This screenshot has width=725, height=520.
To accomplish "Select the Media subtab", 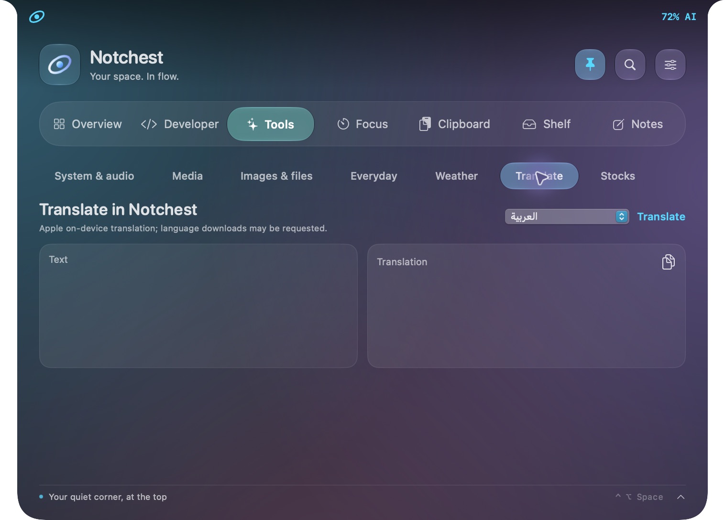I will (x=187, y=176).
